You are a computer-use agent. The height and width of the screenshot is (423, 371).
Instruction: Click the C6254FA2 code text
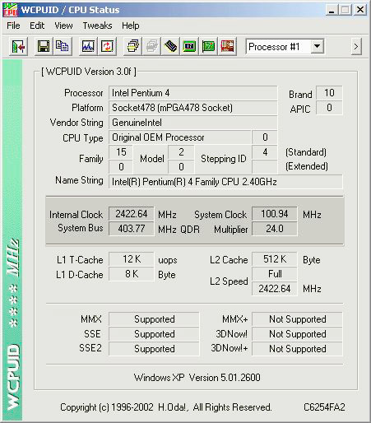tap(324, 407)
